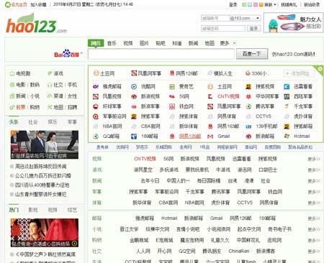Select the 音乐 search tab
Screen dimensions: 324x263
point(112,43)
